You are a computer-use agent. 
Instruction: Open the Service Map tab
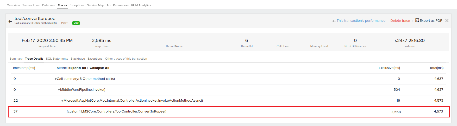tap(95, 5)
